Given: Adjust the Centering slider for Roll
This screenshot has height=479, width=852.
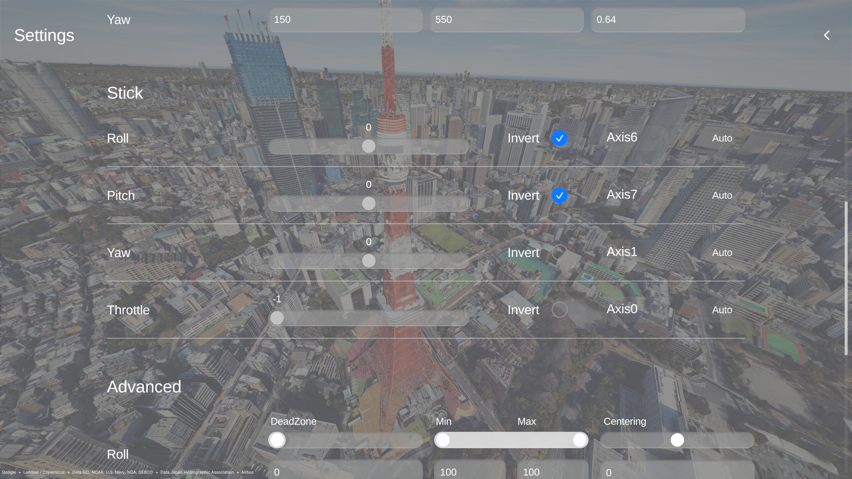Looking at the screenshot, I should 678,440.
